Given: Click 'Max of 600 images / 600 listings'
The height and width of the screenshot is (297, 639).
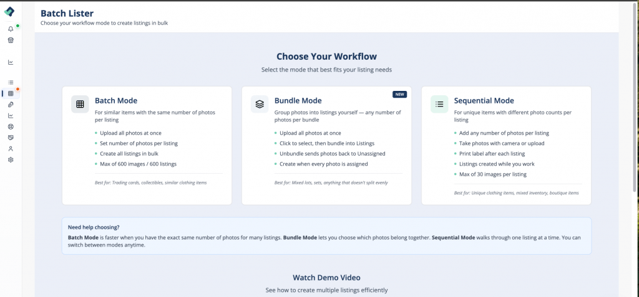Looking at the screenshot, I should pos(138,164).
